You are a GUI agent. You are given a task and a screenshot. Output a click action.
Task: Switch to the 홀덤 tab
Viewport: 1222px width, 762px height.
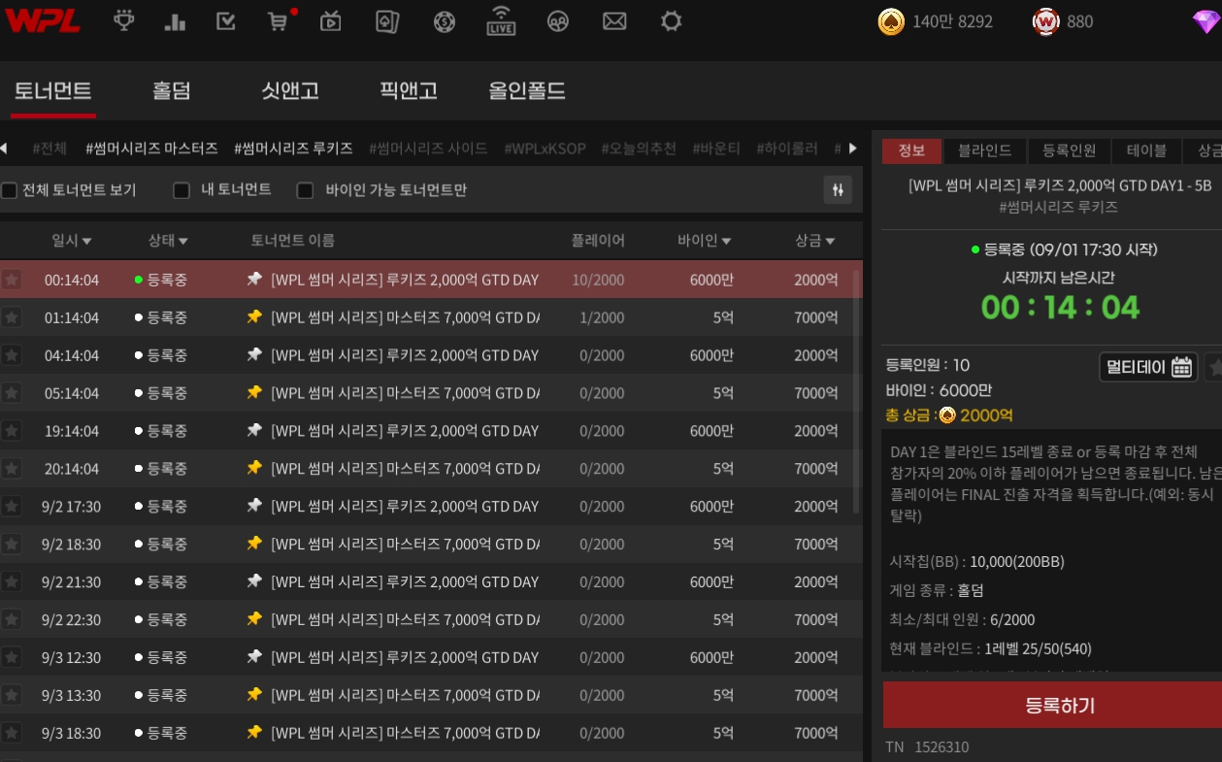[172, 91]
